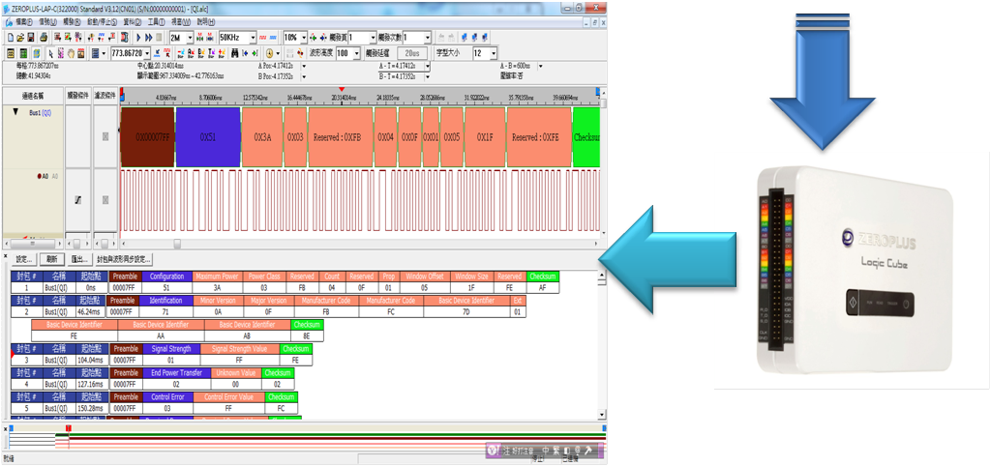991x466 pixels.
Task: Open the 50KHz sample rate dropdown
Action: 253,37
